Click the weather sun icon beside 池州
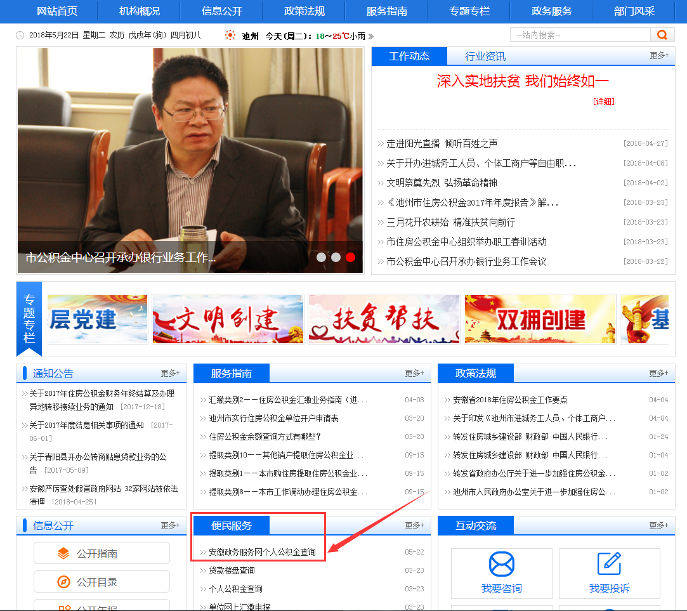The width and height of the screenshot is (687, 611). (230, 36)
